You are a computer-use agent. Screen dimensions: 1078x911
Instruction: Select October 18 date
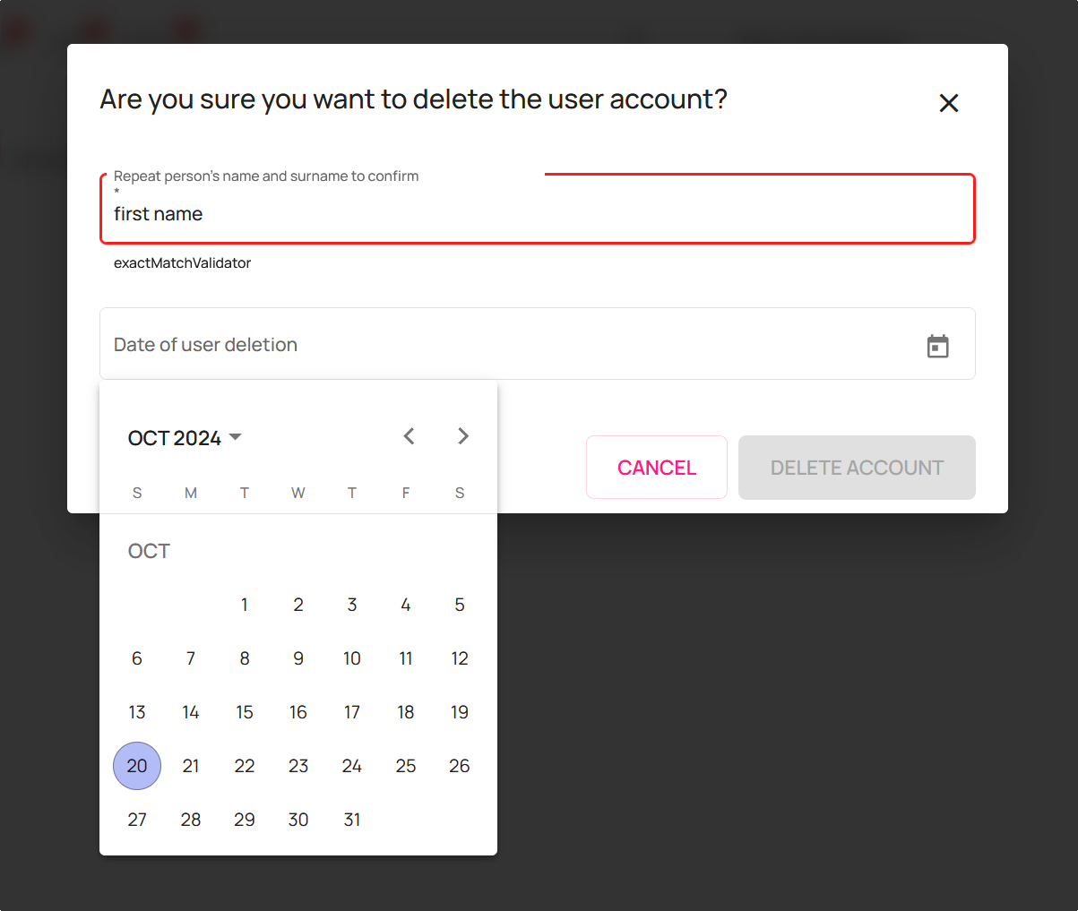click(x=406, y=712)
